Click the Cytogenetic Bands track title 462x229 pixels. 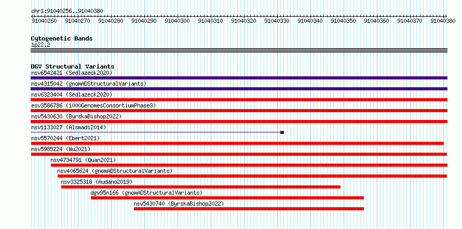coord(62,38)
